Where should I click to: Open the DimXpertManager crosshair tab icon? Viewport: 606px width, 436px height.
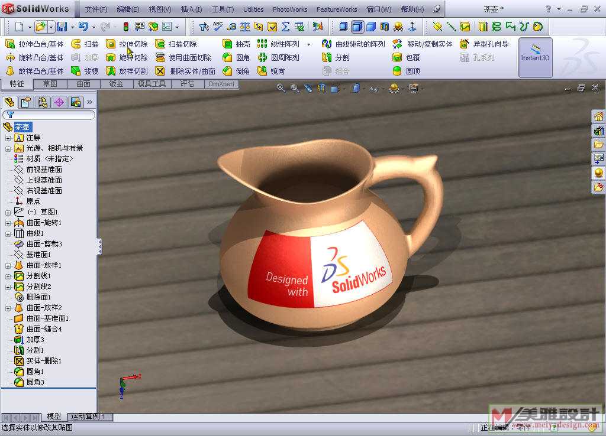[x=59, y=102]
